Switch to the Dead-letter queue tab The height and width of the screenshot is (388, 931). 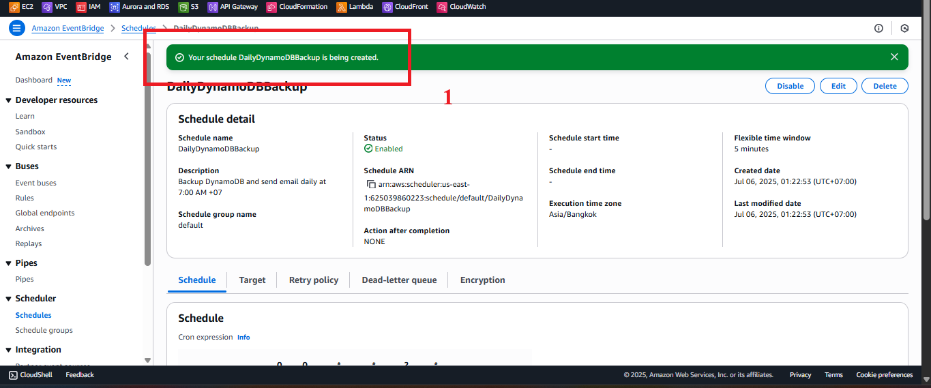pyautogui.click(x=399, y=280)
